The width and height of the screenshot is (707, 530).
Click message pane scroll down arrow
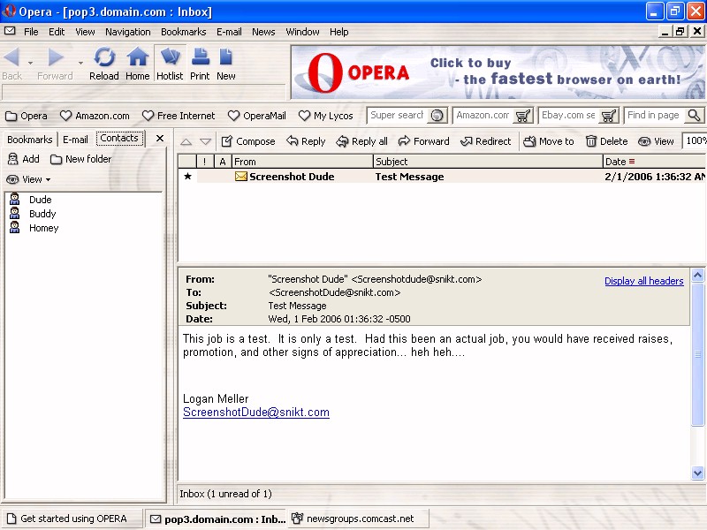[x=697, y=473]
